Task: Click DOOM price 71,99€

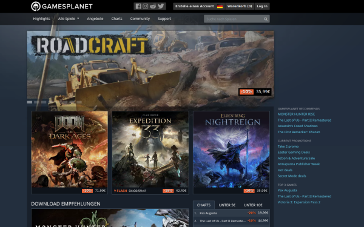Action: pos(100,191)
